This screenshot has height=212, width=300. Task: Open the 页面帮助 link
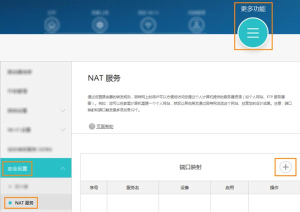click(x=105, y=126)
